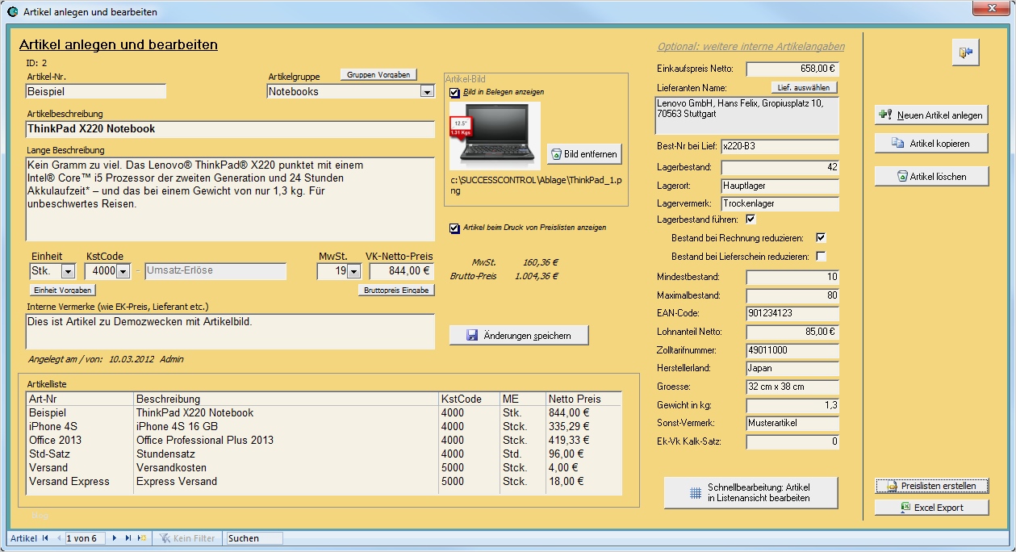
Task: Jump to the first article record
Action: 45,538
